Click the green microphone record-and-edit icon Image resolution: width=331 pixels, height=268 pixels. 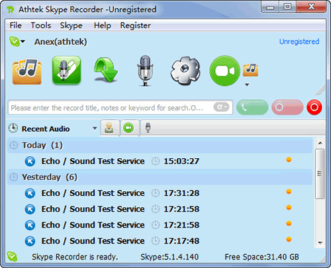[x=66, y=70]
